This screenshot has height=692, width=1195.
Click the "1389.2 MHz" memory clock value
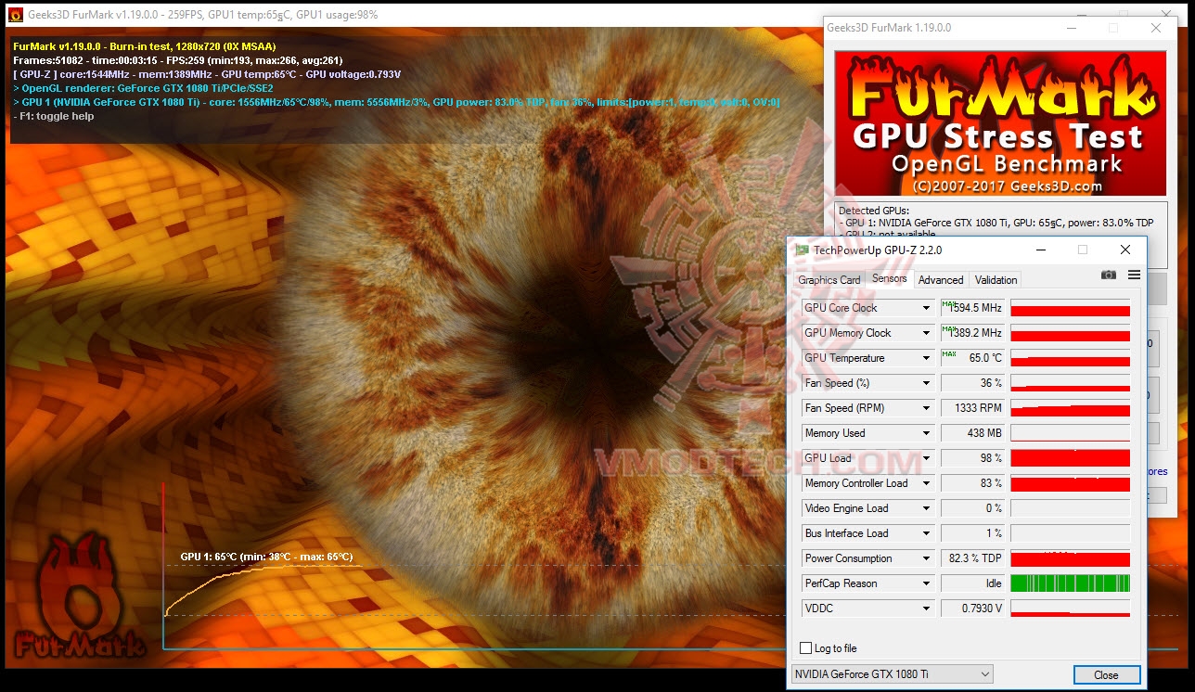[x=972, y=333]
